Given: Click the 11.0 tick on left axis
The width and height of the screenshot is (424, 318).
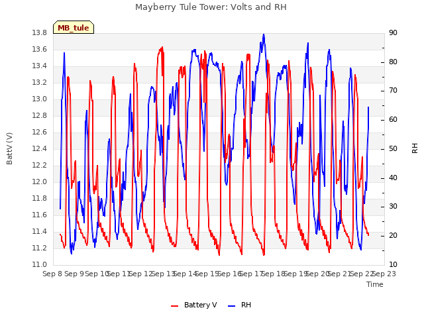Looking at the screenshot, I should pyautogui.click(x=40, y=265).
